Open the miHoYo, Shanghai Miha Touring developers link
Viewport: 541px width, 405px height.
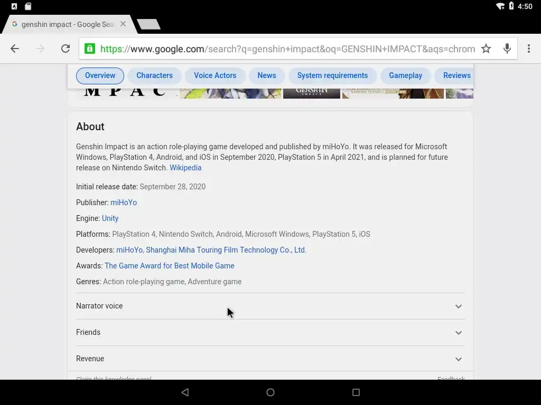pyautogui.click(x=211, y=250)
